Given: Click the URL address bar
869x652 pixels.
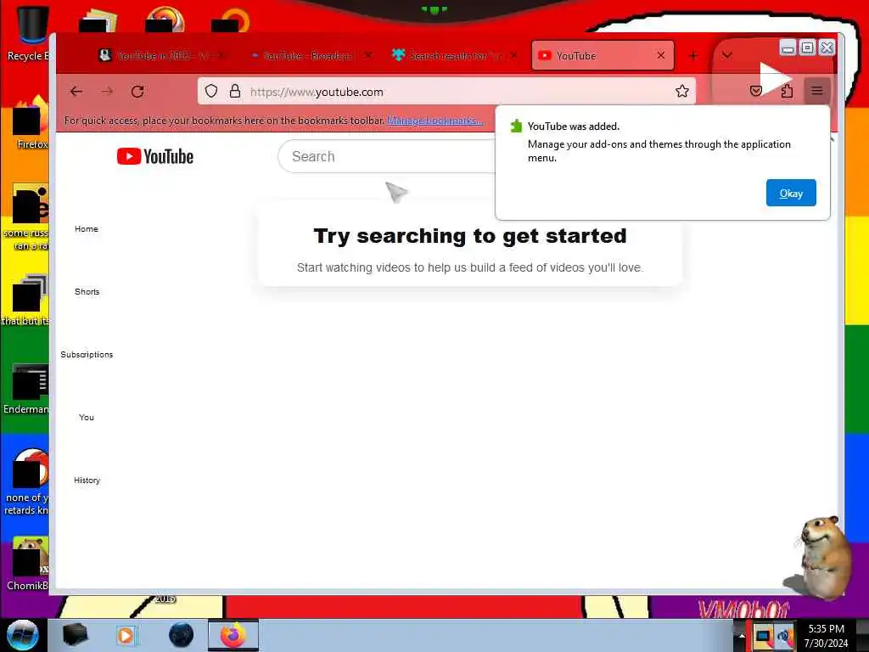Looking at the screenshot, I should (x=446, y=92).
